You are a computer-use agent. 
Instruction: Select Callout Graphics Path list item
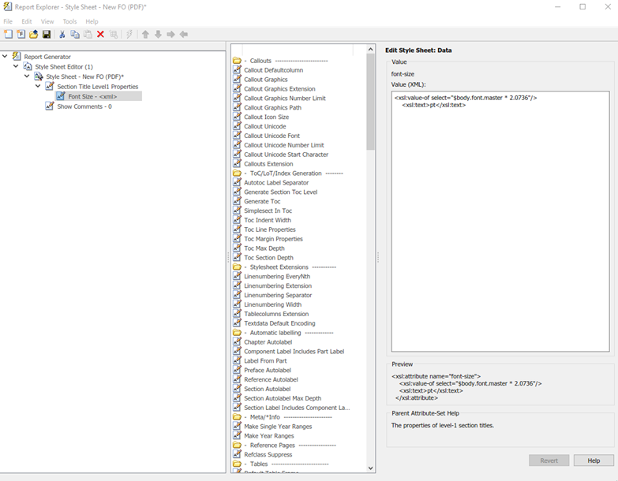click(x=272, y=108)
